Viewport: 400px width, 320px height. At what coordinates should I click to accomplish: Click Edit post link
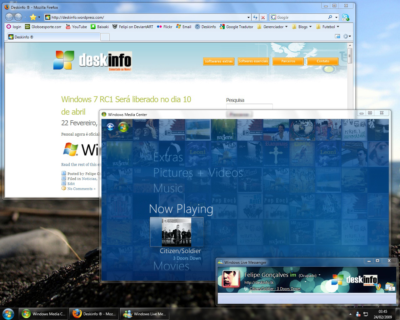coord(71,184)
